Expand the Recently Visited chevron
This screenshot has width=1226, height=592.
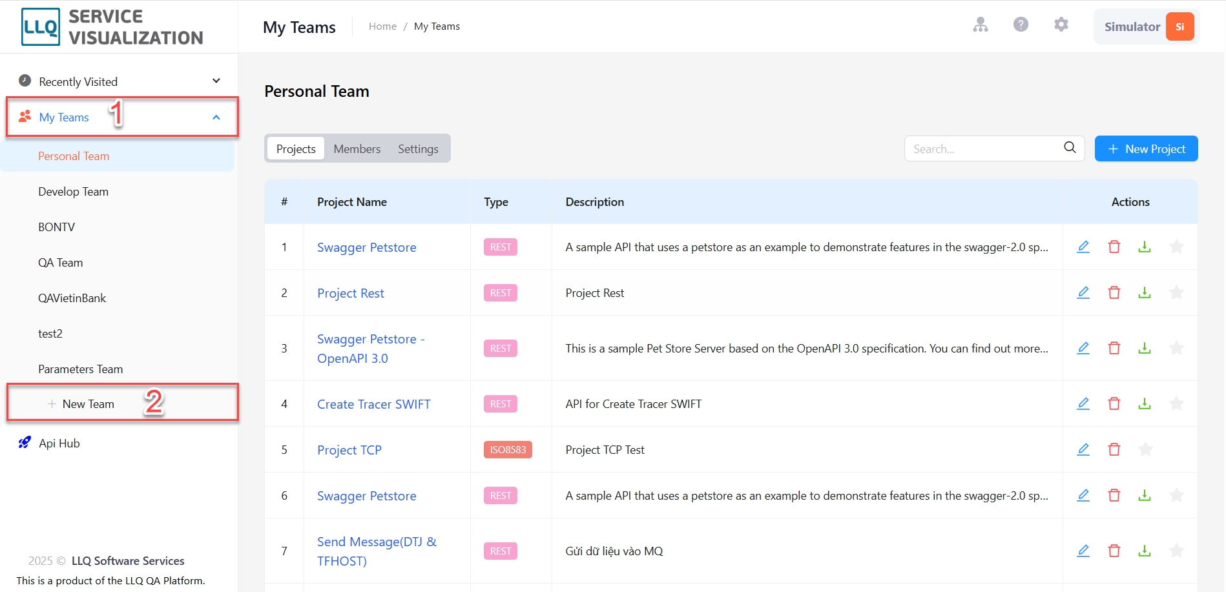[x=216, y=81]
